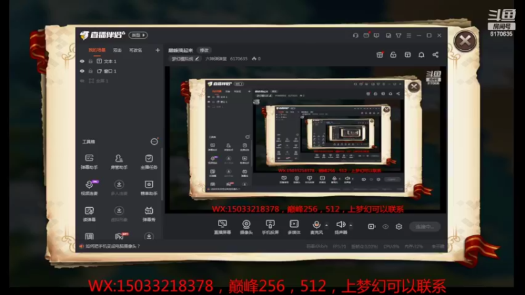The height and width of the screenshot is (295, 525).
Task: Open the PK tool in toolbox
Action: 120,236
